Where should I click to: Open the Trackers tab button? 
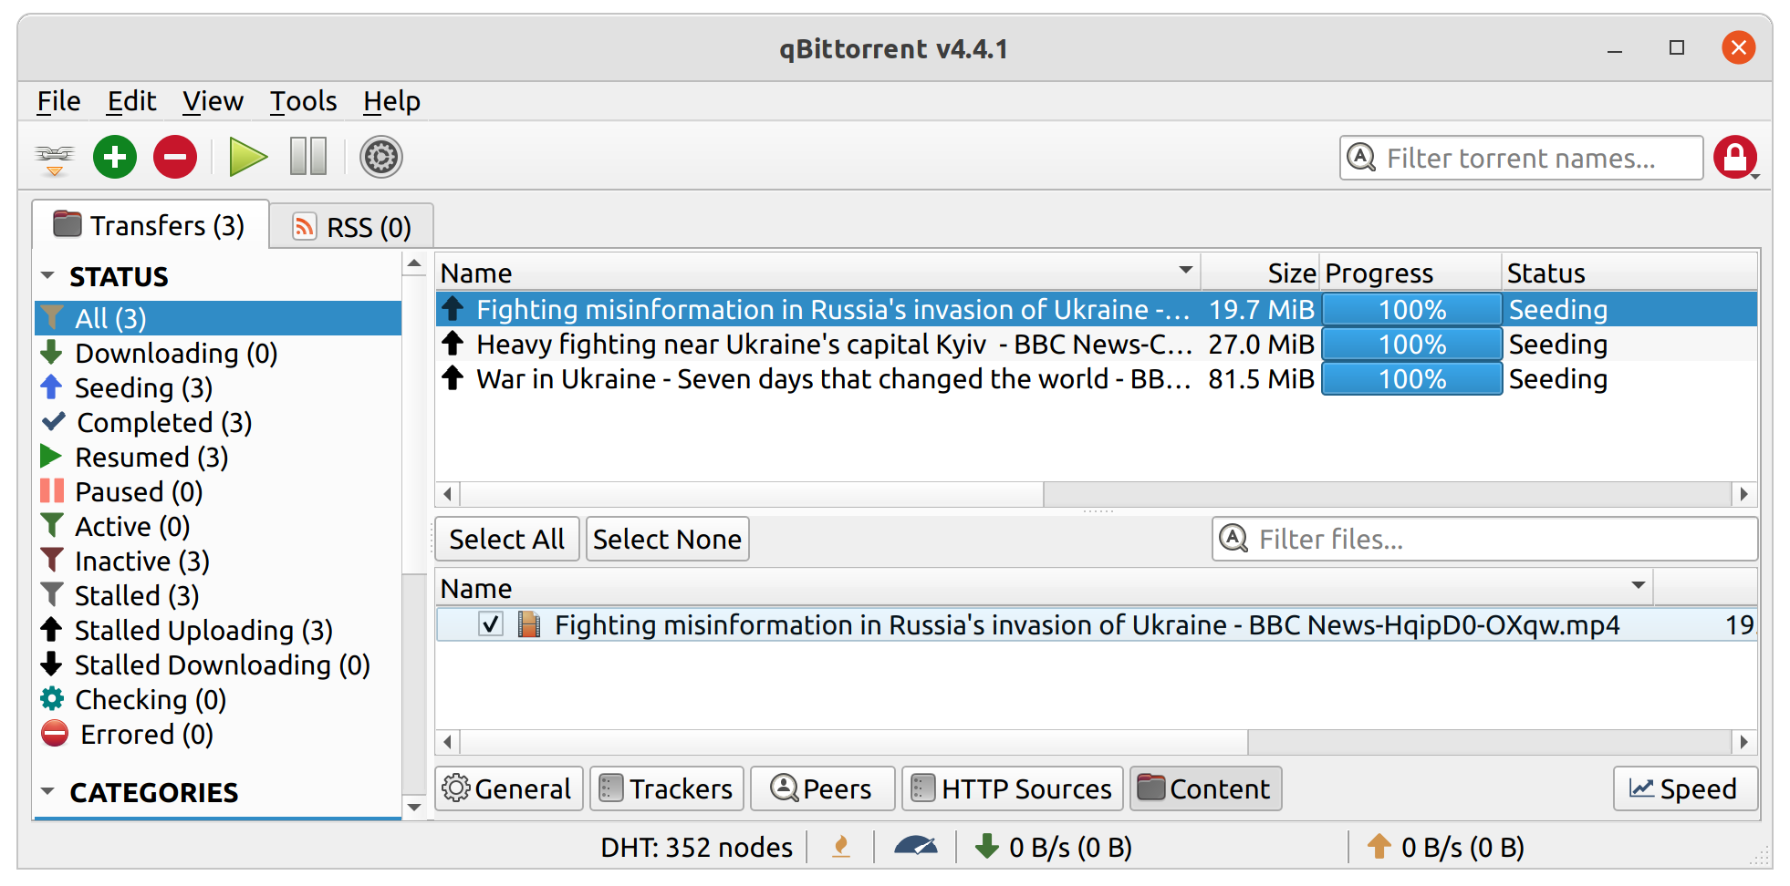click(667, 788)
